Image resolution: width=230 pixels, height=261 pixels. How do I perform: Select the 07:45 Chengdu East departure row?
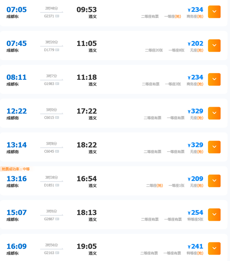114,46
